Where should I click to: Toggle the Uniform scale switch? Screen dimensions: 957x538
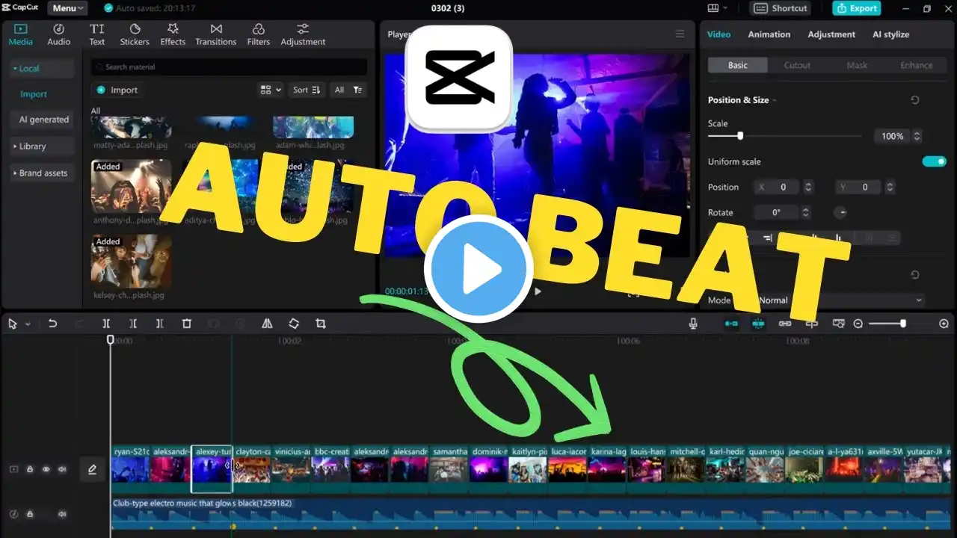click(934, 161)
